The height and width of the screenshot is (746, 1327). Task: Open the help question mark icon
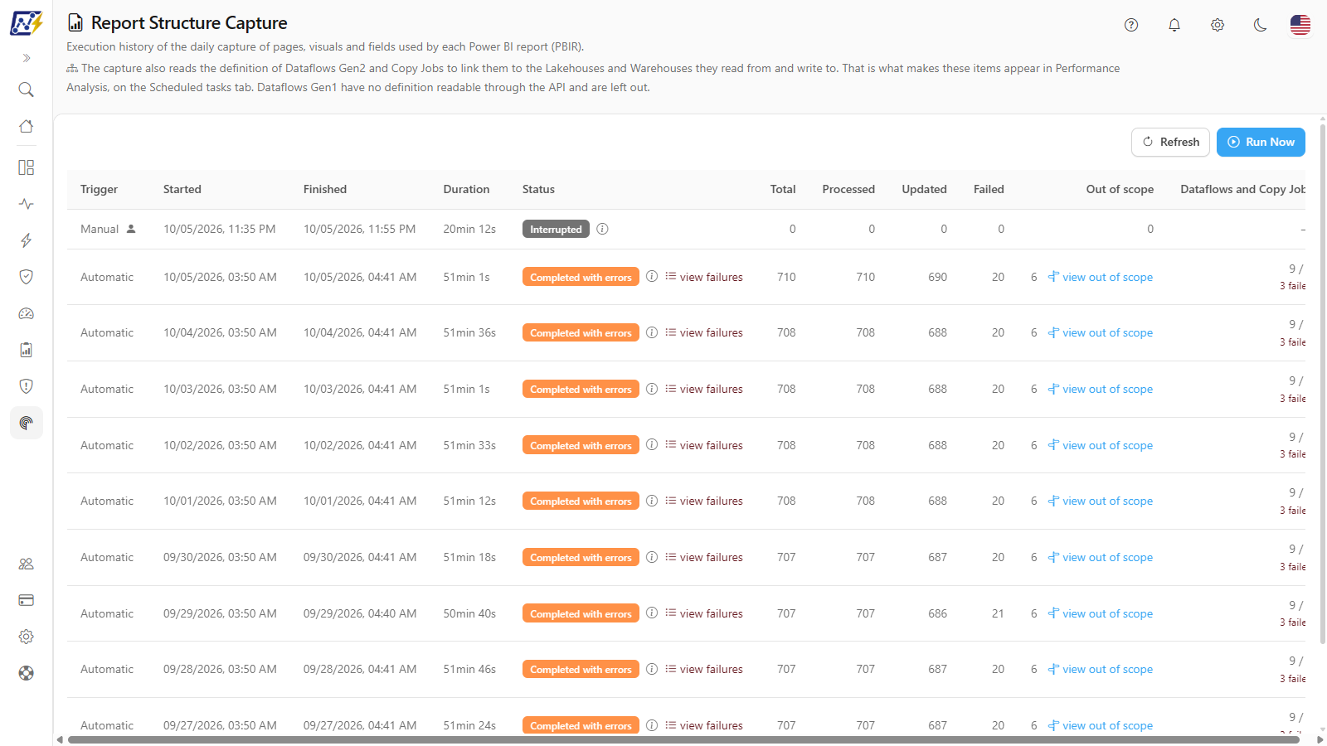(1131, 25)
